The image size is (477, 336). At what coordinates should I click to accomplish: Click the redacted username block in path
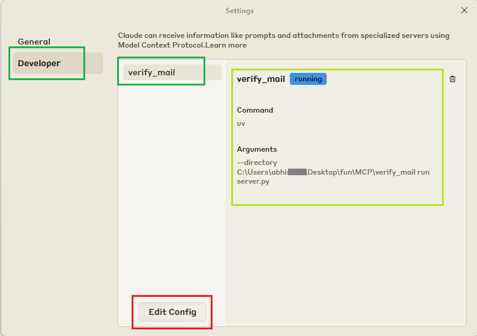coord(296,172)
